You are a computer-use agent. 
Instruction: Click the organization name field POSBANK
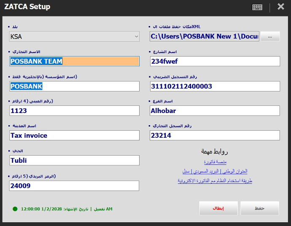74,86
